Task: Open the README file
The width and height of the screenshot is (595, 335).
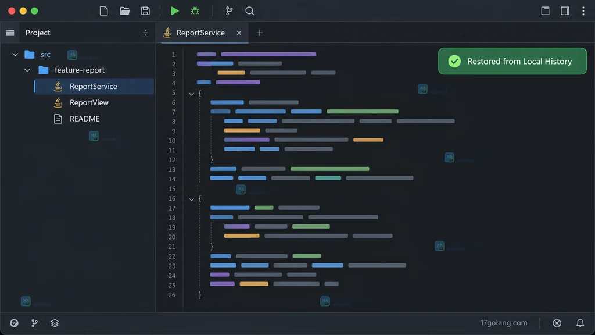Action: point(85,119)
